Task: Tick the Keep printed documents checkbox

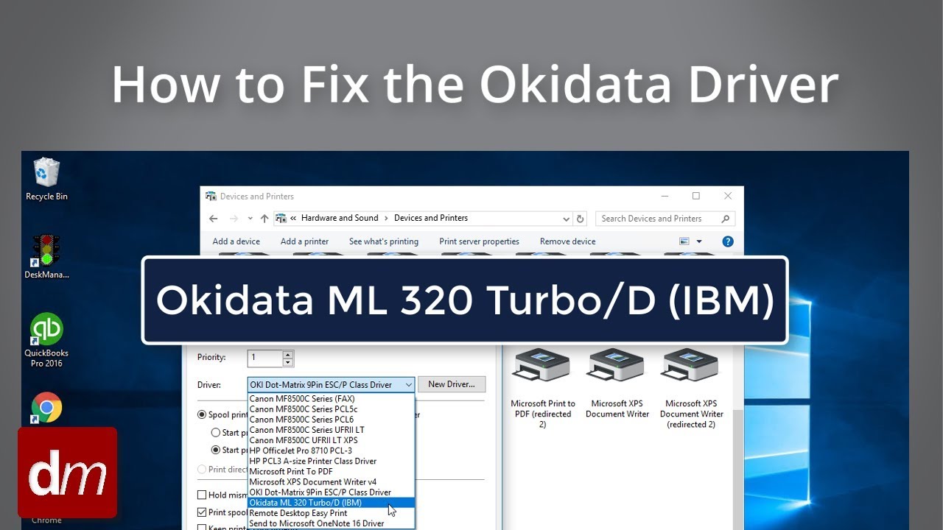Action: click(202, 527)
